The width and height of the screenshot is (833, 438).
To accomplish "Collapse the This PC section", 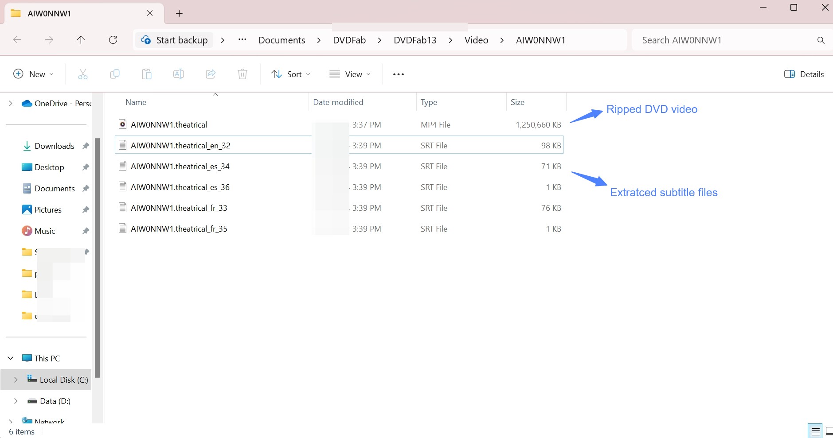I will [11, 358].
